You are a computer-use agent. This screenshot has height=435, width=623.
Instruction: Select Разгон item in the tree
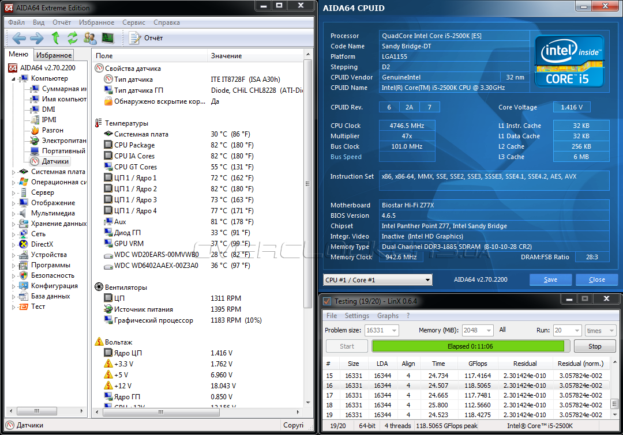click(52, 130)
